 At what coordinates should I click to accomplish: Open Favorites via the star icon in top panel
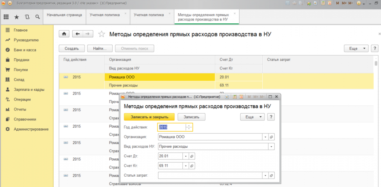(x=16, y=17)
